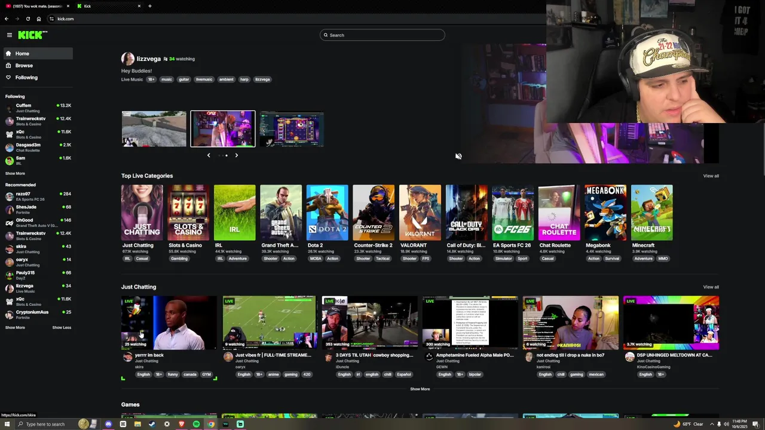Close the Kick browser tab
The width and height of the screenshot is (765, 430).
coord(139,6)
